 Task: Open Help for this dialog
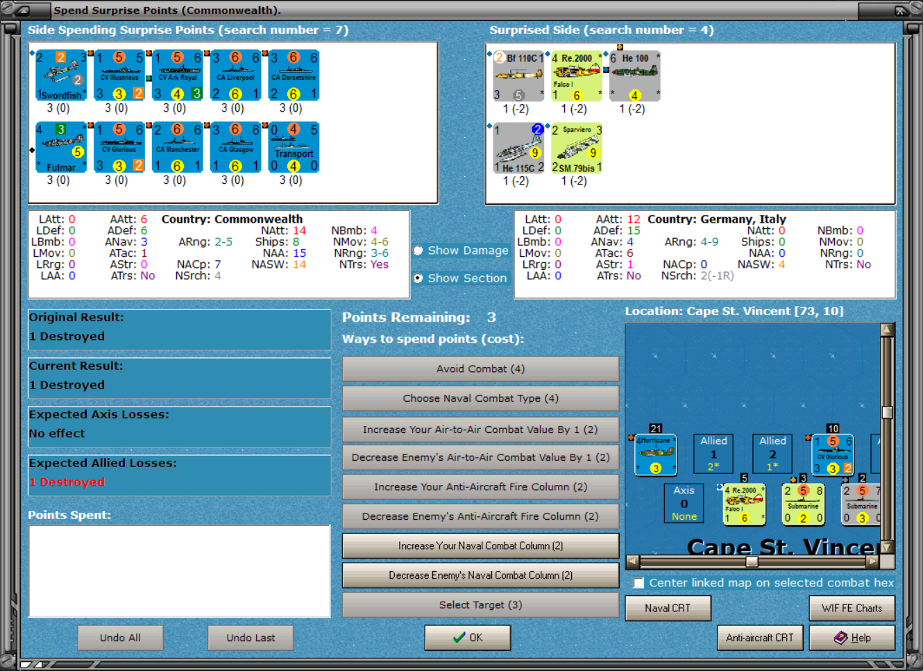tap(852, 638)
